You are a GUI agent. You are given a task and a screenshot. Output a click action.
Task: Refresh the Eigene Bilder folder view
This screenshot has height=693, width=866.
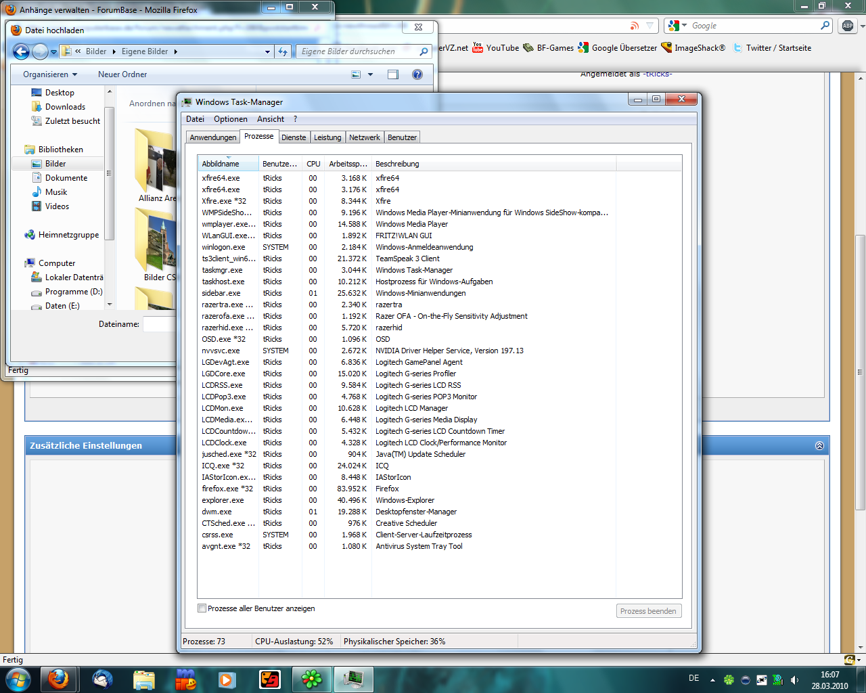click(283, 51)
